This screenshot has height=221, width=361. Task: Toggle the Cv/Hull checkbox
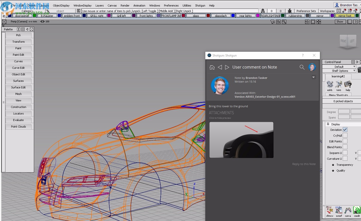point(345,135)
